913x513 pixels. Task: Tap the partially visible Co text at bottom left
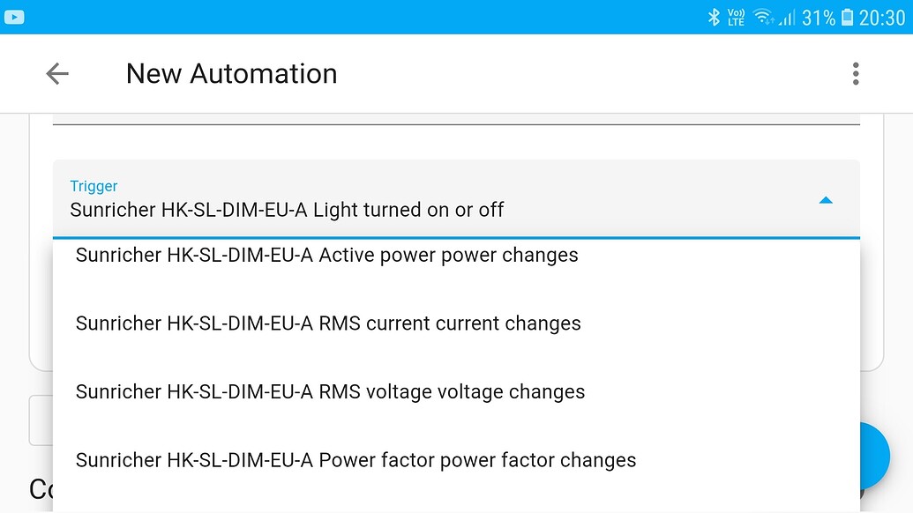pos(38,490)
